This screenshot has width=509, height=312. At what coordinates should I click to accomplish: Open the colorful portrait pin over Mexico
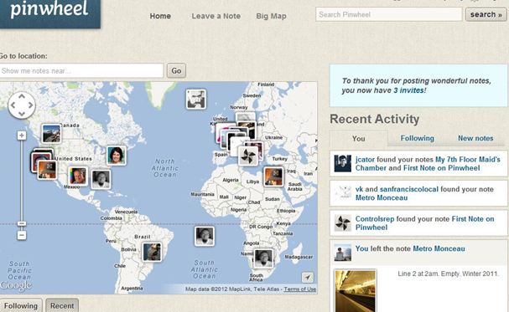(78, 176)
